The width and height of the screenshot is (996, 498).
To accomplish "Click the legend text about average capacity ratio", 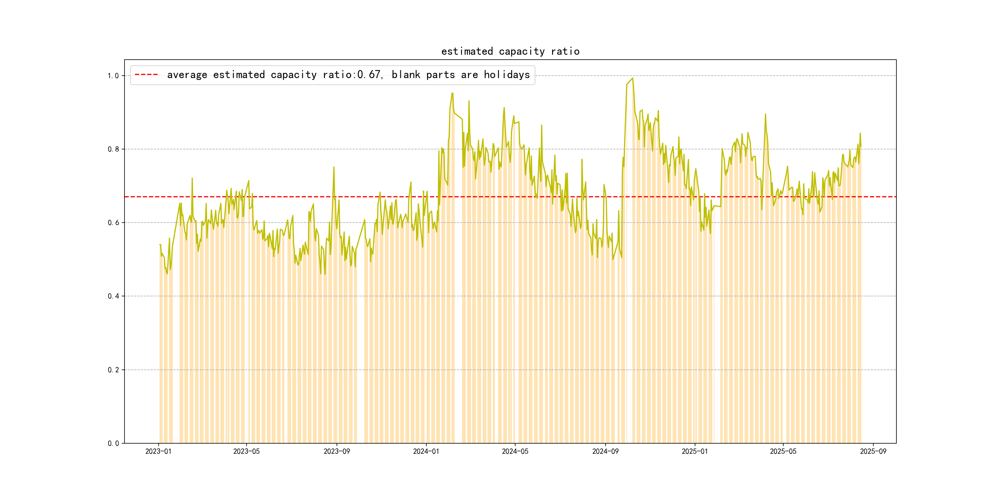I will pyautogui.click(x=348, y=75).
